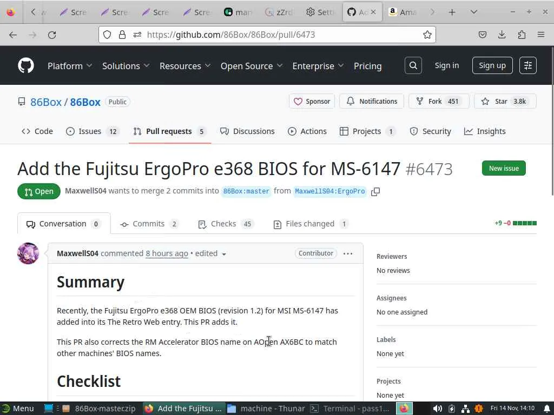Open the 86Box owner link
The height and width of the screenshot is (415, 554).
tap(46, 102)
